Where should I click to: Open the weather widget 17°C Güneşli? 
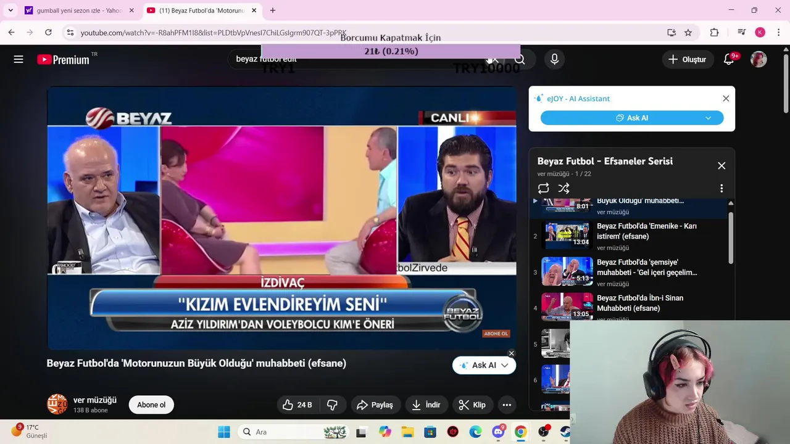pos(30,431)
